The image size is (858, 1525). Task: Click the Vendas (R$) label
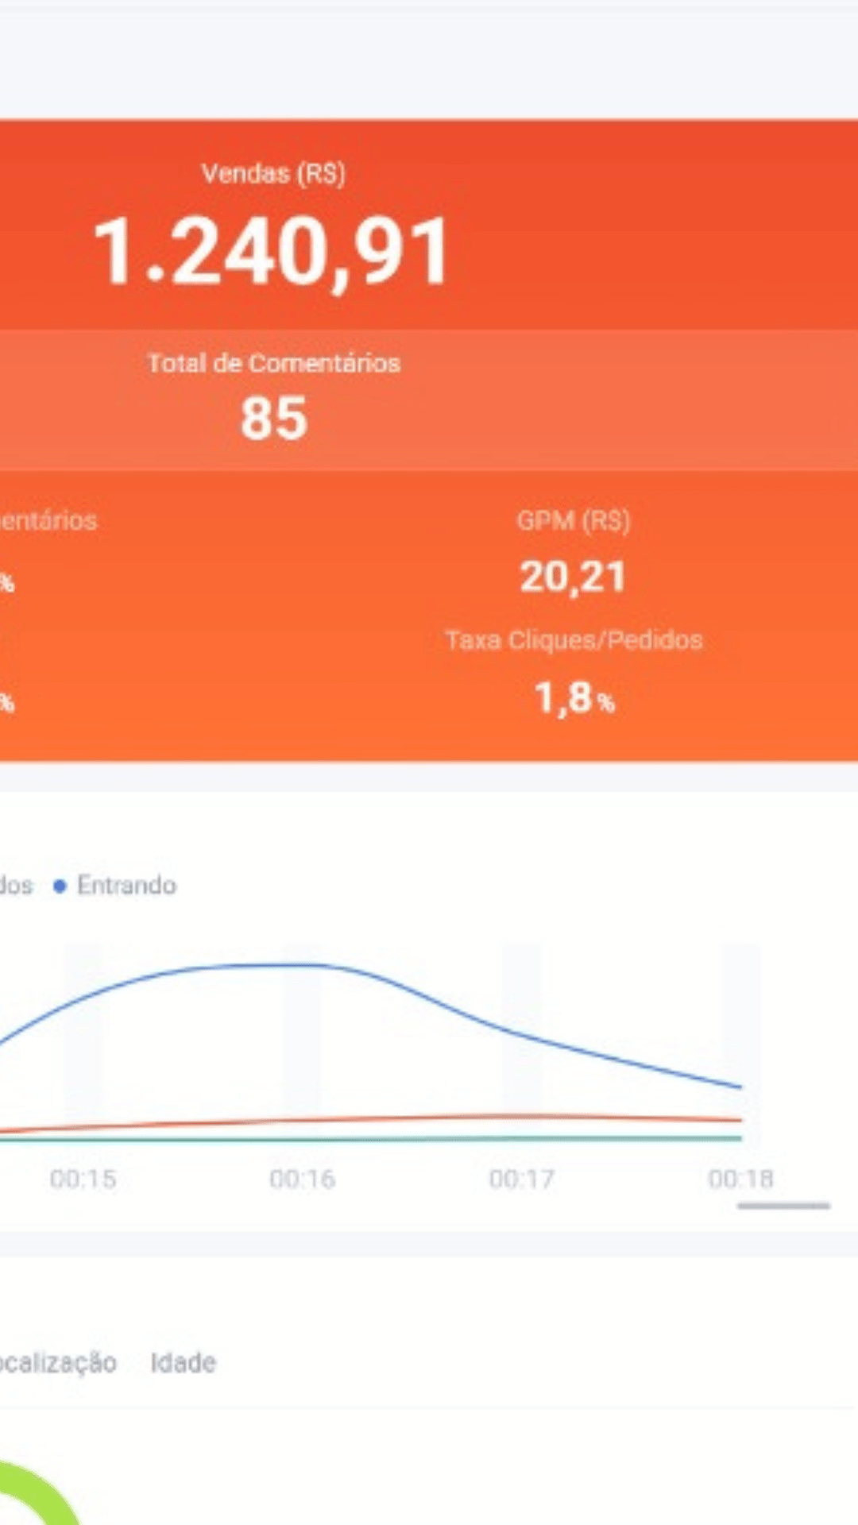point(273,173)
